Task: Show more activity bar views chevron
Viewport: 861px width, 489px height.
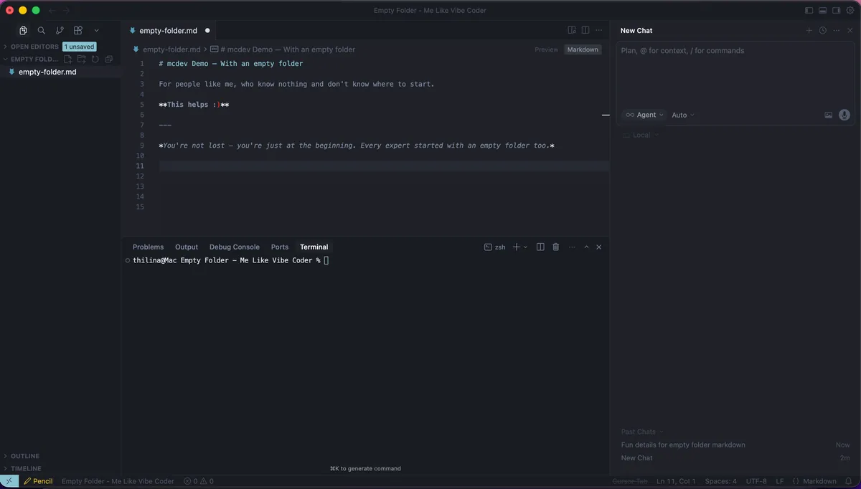Action: [96, 30]
